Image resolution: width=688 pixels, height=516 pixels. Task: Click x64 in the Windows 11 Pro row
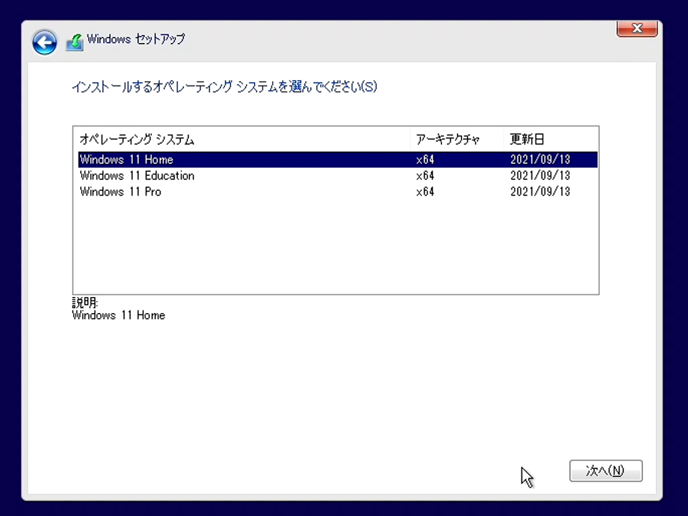click(425, 191)
